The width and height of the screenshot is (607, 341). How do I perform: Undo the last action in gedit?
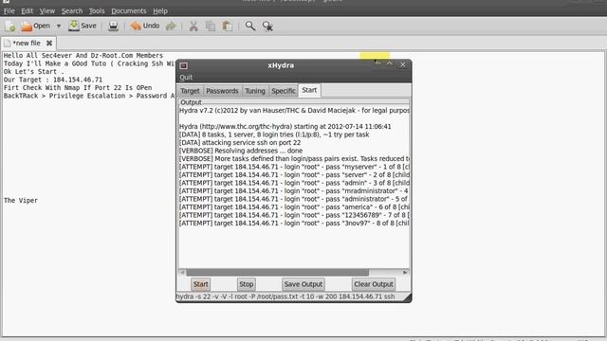point(145,26)
